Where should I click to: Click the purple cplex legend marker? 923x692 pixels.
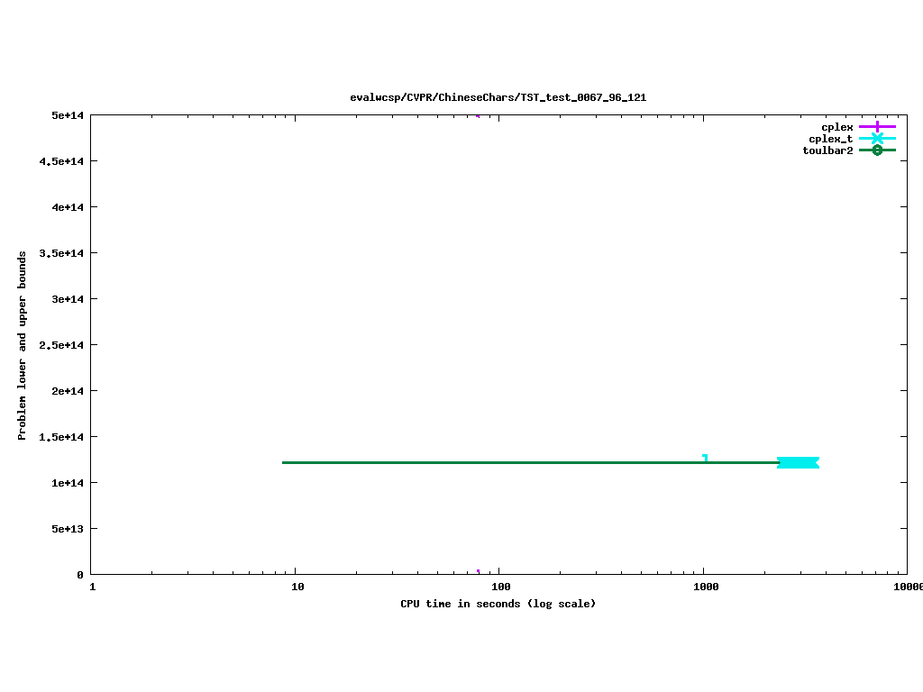(x=877, y=128)
